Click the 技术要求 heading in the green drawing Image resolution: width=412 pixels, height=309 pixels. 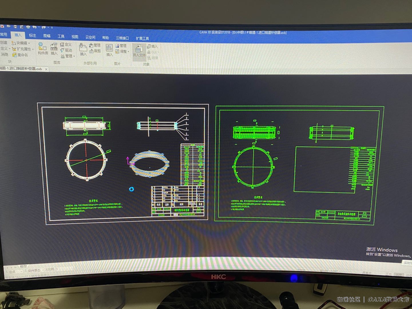258,197
